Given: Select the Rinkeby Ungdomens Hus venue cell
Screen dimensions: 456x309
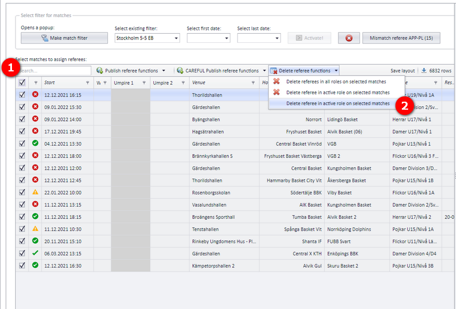Looking at the screenshot, I should point(224,242).
